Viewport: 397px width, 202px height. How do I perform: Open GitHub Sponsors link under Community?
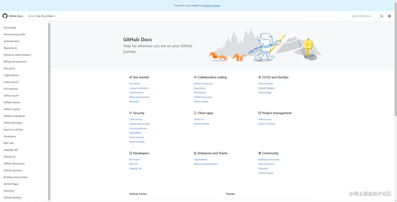click(x=267, y=164)
